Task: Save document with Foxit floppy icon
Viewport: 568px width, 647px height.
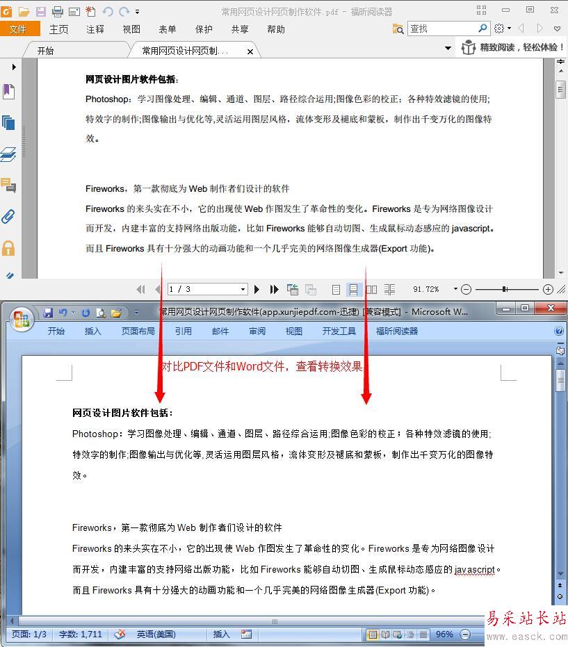Action: tap(41, 12)
